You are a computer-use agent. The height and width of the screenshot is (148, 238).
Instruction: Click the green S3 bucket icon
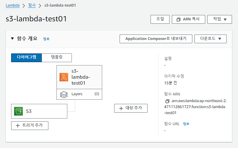pyautogui.click(x=19, y=111)
